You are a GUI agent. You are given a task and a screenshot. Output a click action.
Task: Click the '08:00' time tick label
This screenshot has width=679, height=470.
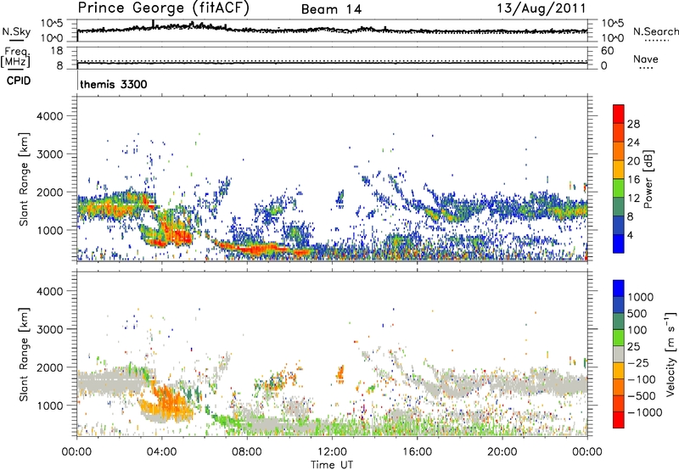point(247,452)
